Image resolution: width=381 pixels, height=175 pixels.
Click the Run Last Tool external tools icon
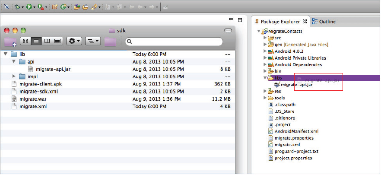40,7
